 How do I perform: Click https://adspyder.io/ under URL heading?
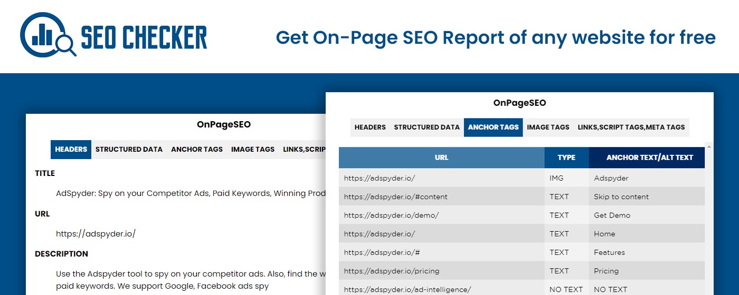96,234
